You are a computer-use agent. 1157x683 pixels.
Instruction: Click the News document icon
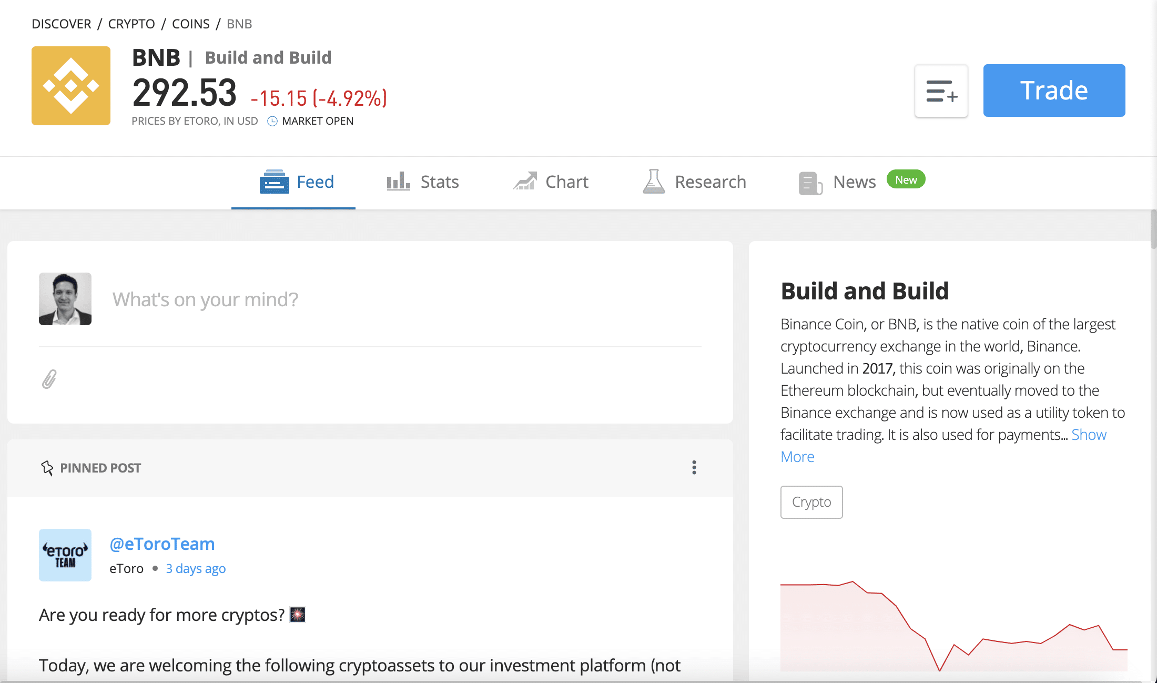[810, 183]
